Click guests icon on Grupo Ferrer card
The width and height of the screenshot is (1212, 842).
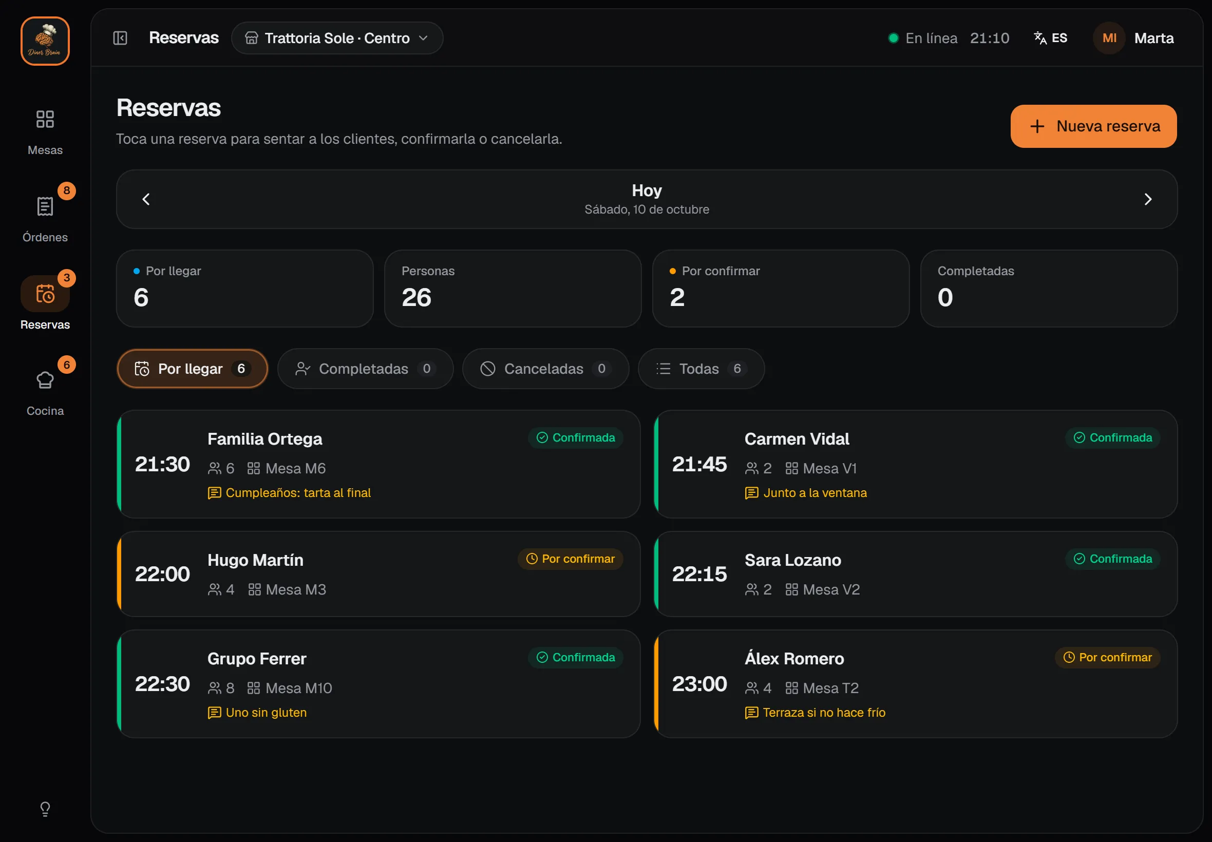coord(214,688)
